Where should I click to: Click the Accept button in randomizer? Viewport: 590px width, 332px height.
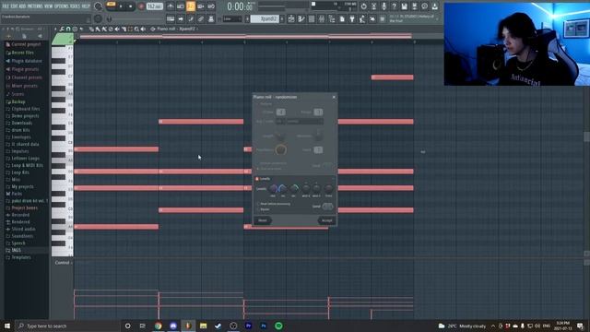click(326, 220)
